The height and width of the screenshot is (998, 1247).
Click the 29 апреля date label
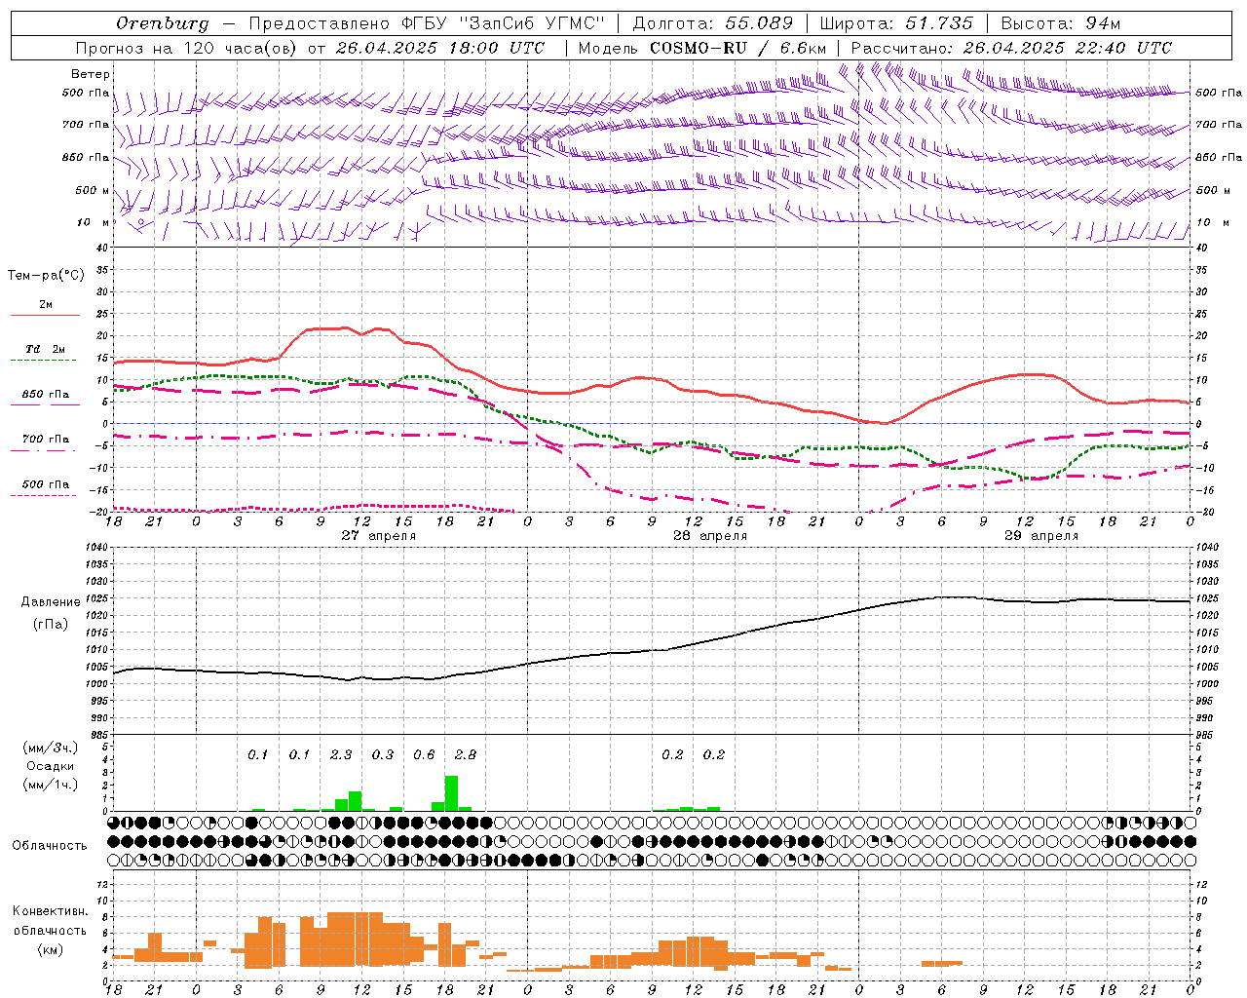coord(1041,535)
